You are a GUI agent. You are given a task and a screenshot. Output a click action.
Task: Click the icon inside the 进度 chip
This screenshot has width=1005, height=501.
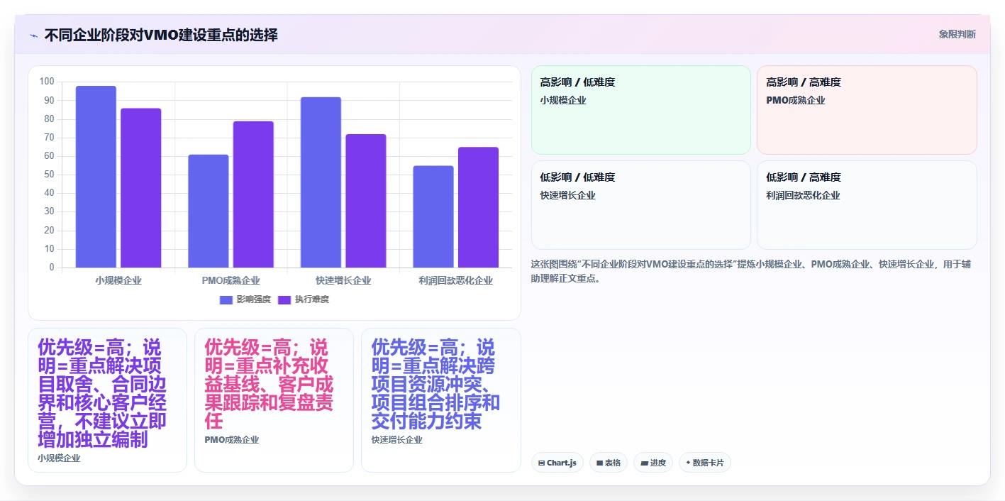pyautogui.click(x=644, y=463)
